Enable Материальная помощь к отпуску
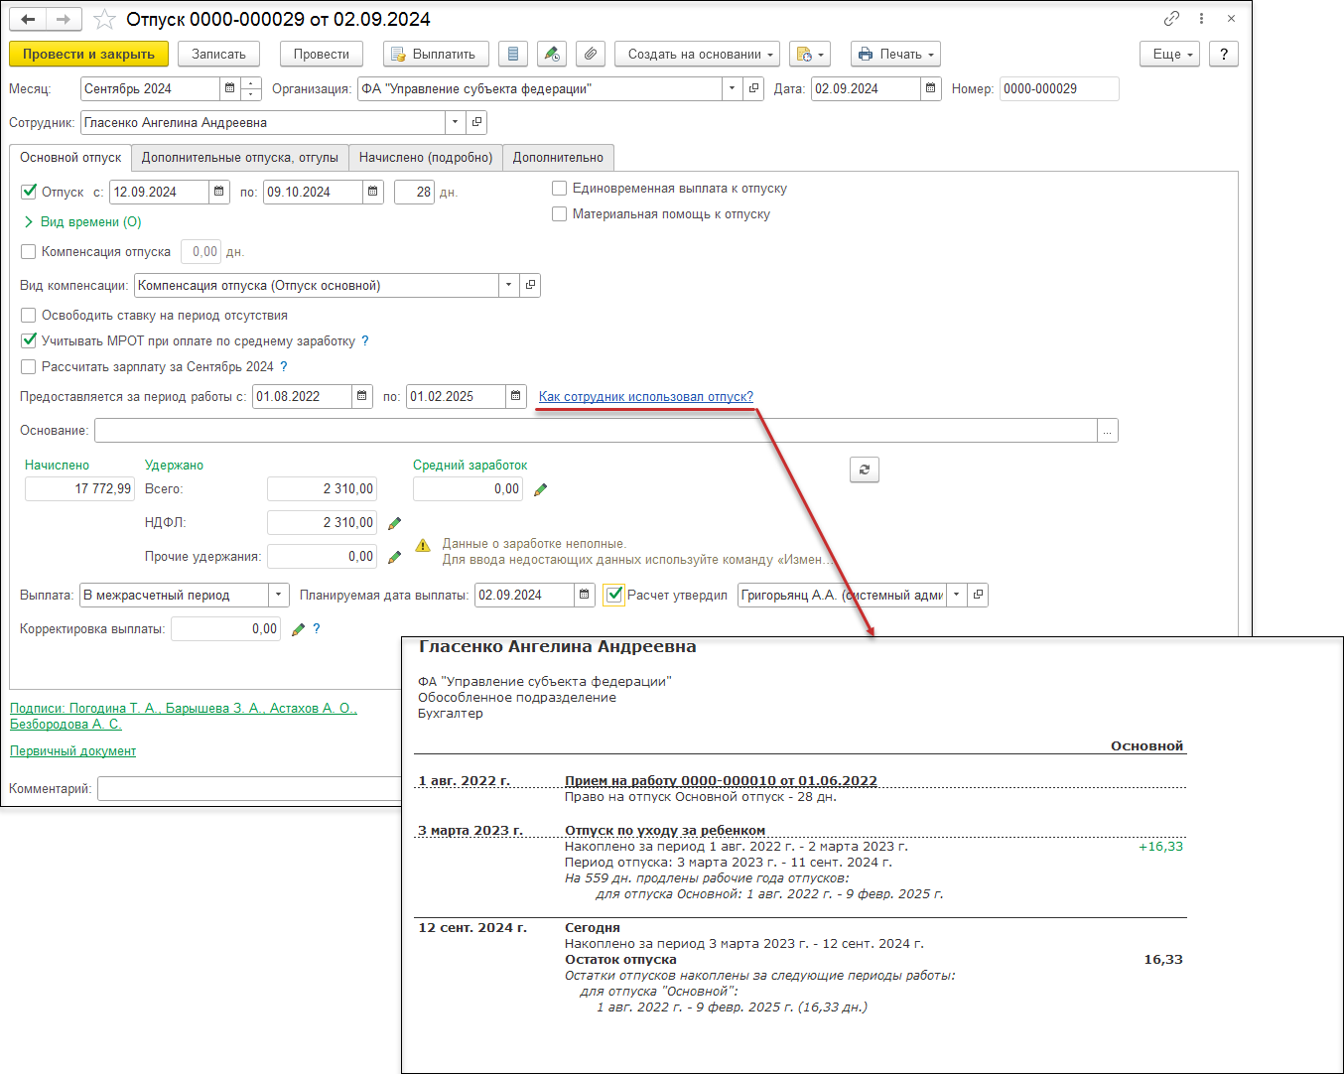The image size is (1344, 1074). coord(560,213)
